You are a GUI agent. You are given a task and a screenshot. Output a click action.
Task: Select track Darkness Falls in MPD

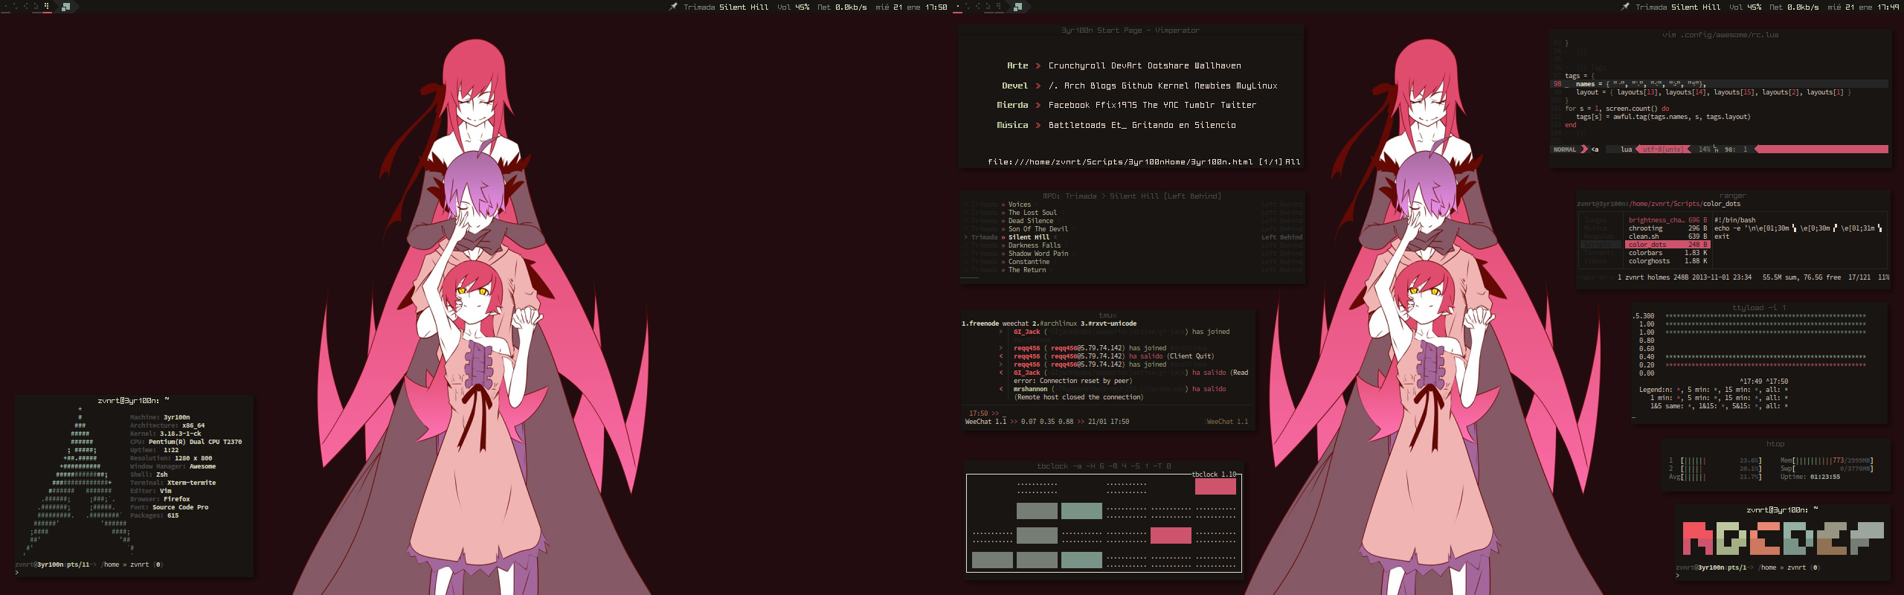point(1035,245)
